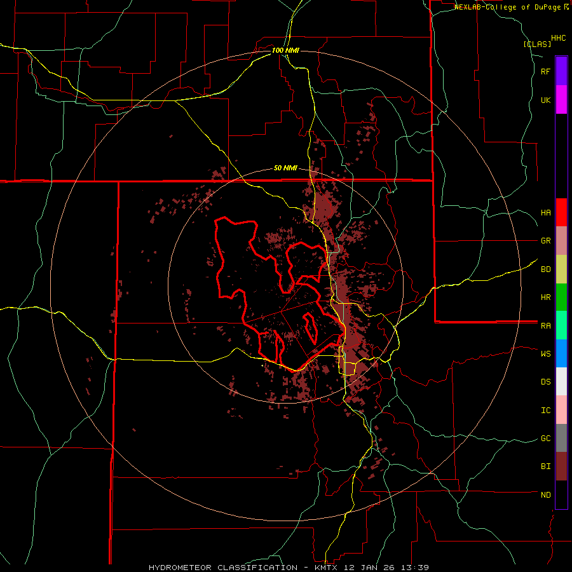This screenshot has width=572, height=572.
Task: Click the HYDROMETEOR CLASSIFICATION title text
Action: (223, 568)
